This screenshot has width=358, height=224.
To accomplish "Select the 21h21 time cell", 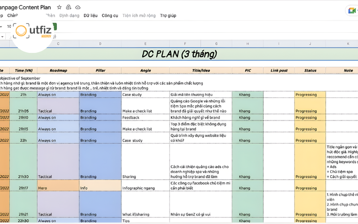I will (24, 204).
